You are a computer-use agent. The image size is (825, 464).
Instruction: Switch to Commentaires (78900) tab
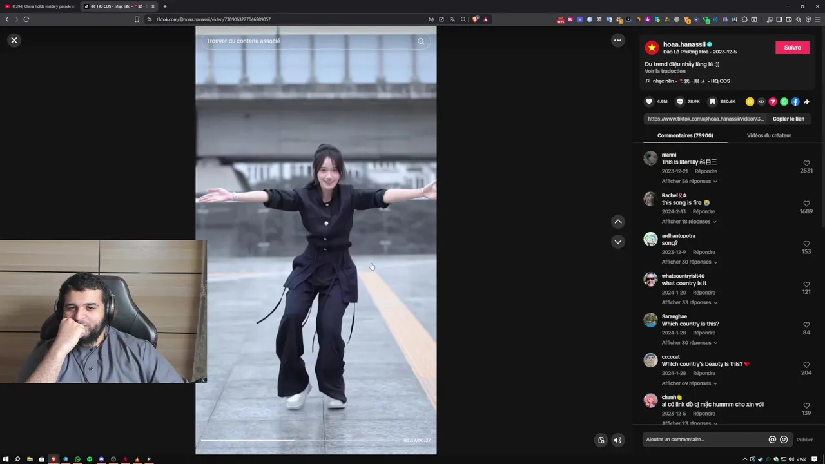click(685, 135)
